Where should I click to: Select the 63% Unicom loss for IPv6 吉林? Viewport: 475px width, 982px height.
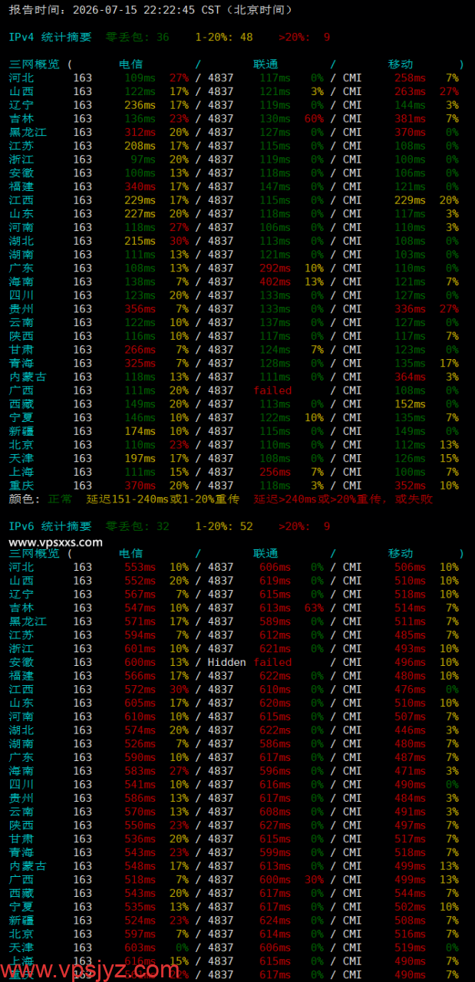(x=314, y=608)
